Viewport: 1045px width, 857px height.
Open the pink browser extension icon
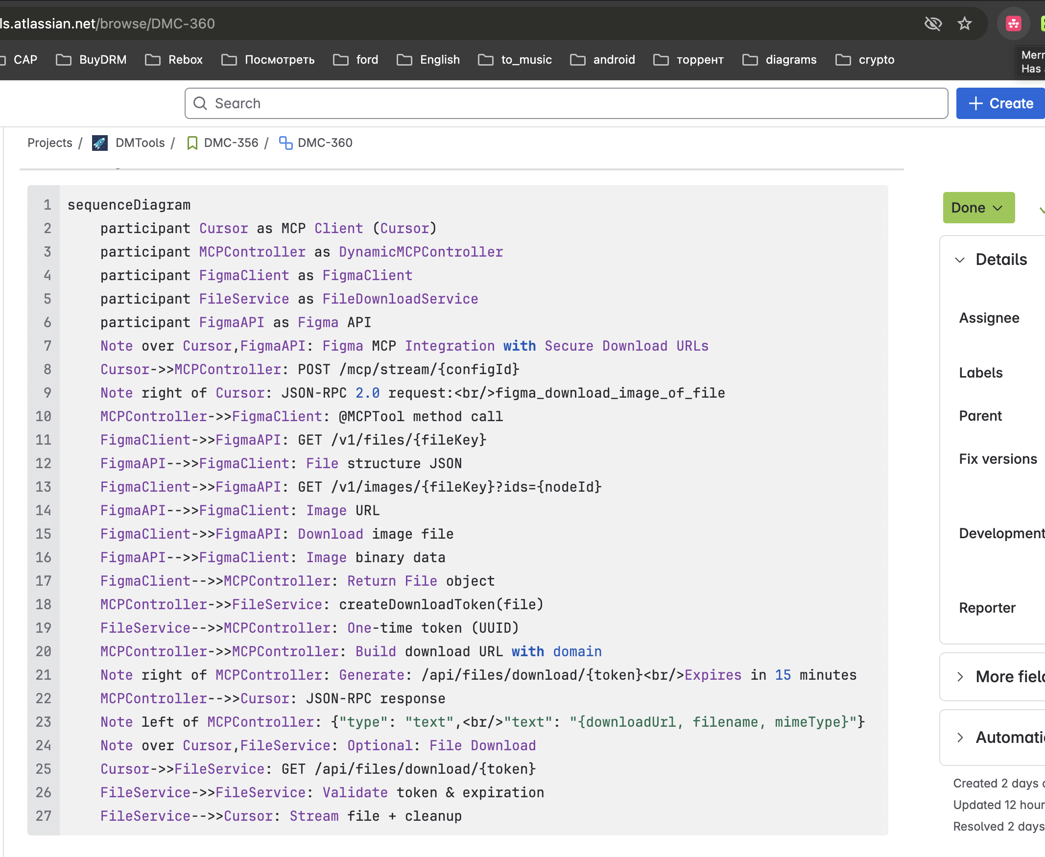[1013, 23]
